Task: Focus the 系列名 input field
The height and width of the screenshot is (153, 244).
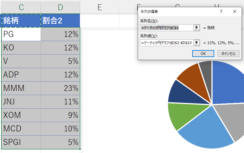Action: click(167, 28)
